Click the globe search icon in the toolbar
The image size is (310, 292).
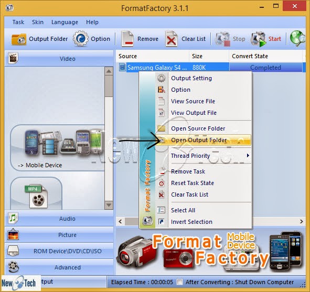[x=297, y=38]
